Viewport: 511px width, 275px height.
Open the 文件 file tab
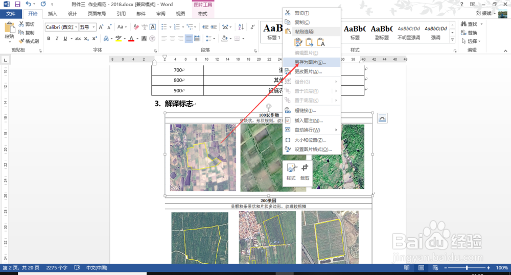tap(11, 14)
